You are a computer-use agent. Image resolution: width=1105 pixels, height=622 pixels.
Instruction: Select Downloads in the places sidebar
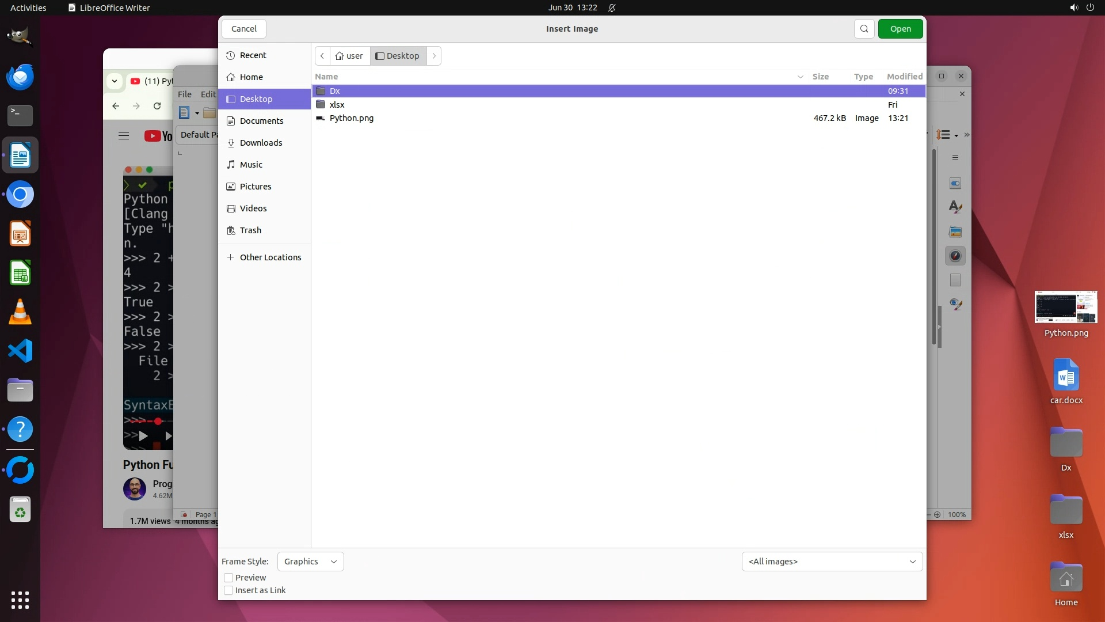point(261,143)
